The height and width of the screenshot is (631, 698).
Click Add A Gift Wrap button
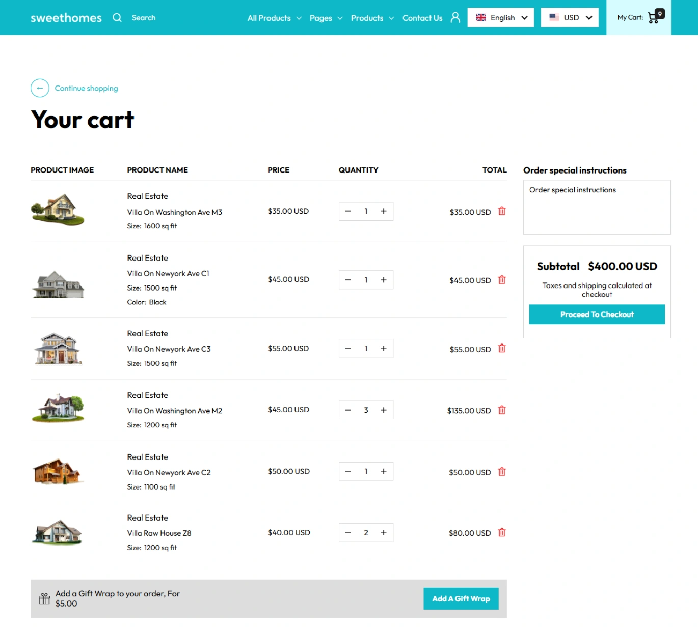tap(461, 599)
